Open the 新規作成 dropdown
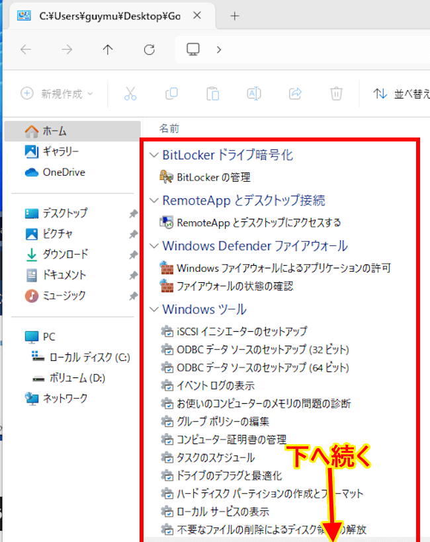Image resolution: width=430 pixels, height=542 pixels. coord(57,93)
